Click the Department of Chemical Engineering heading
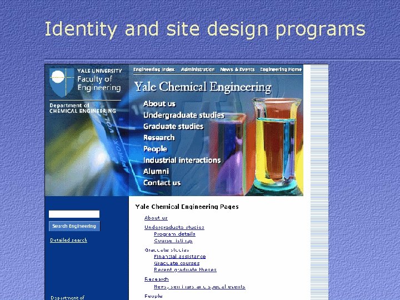This screenshot has height=300, width=400. [83, 108]
